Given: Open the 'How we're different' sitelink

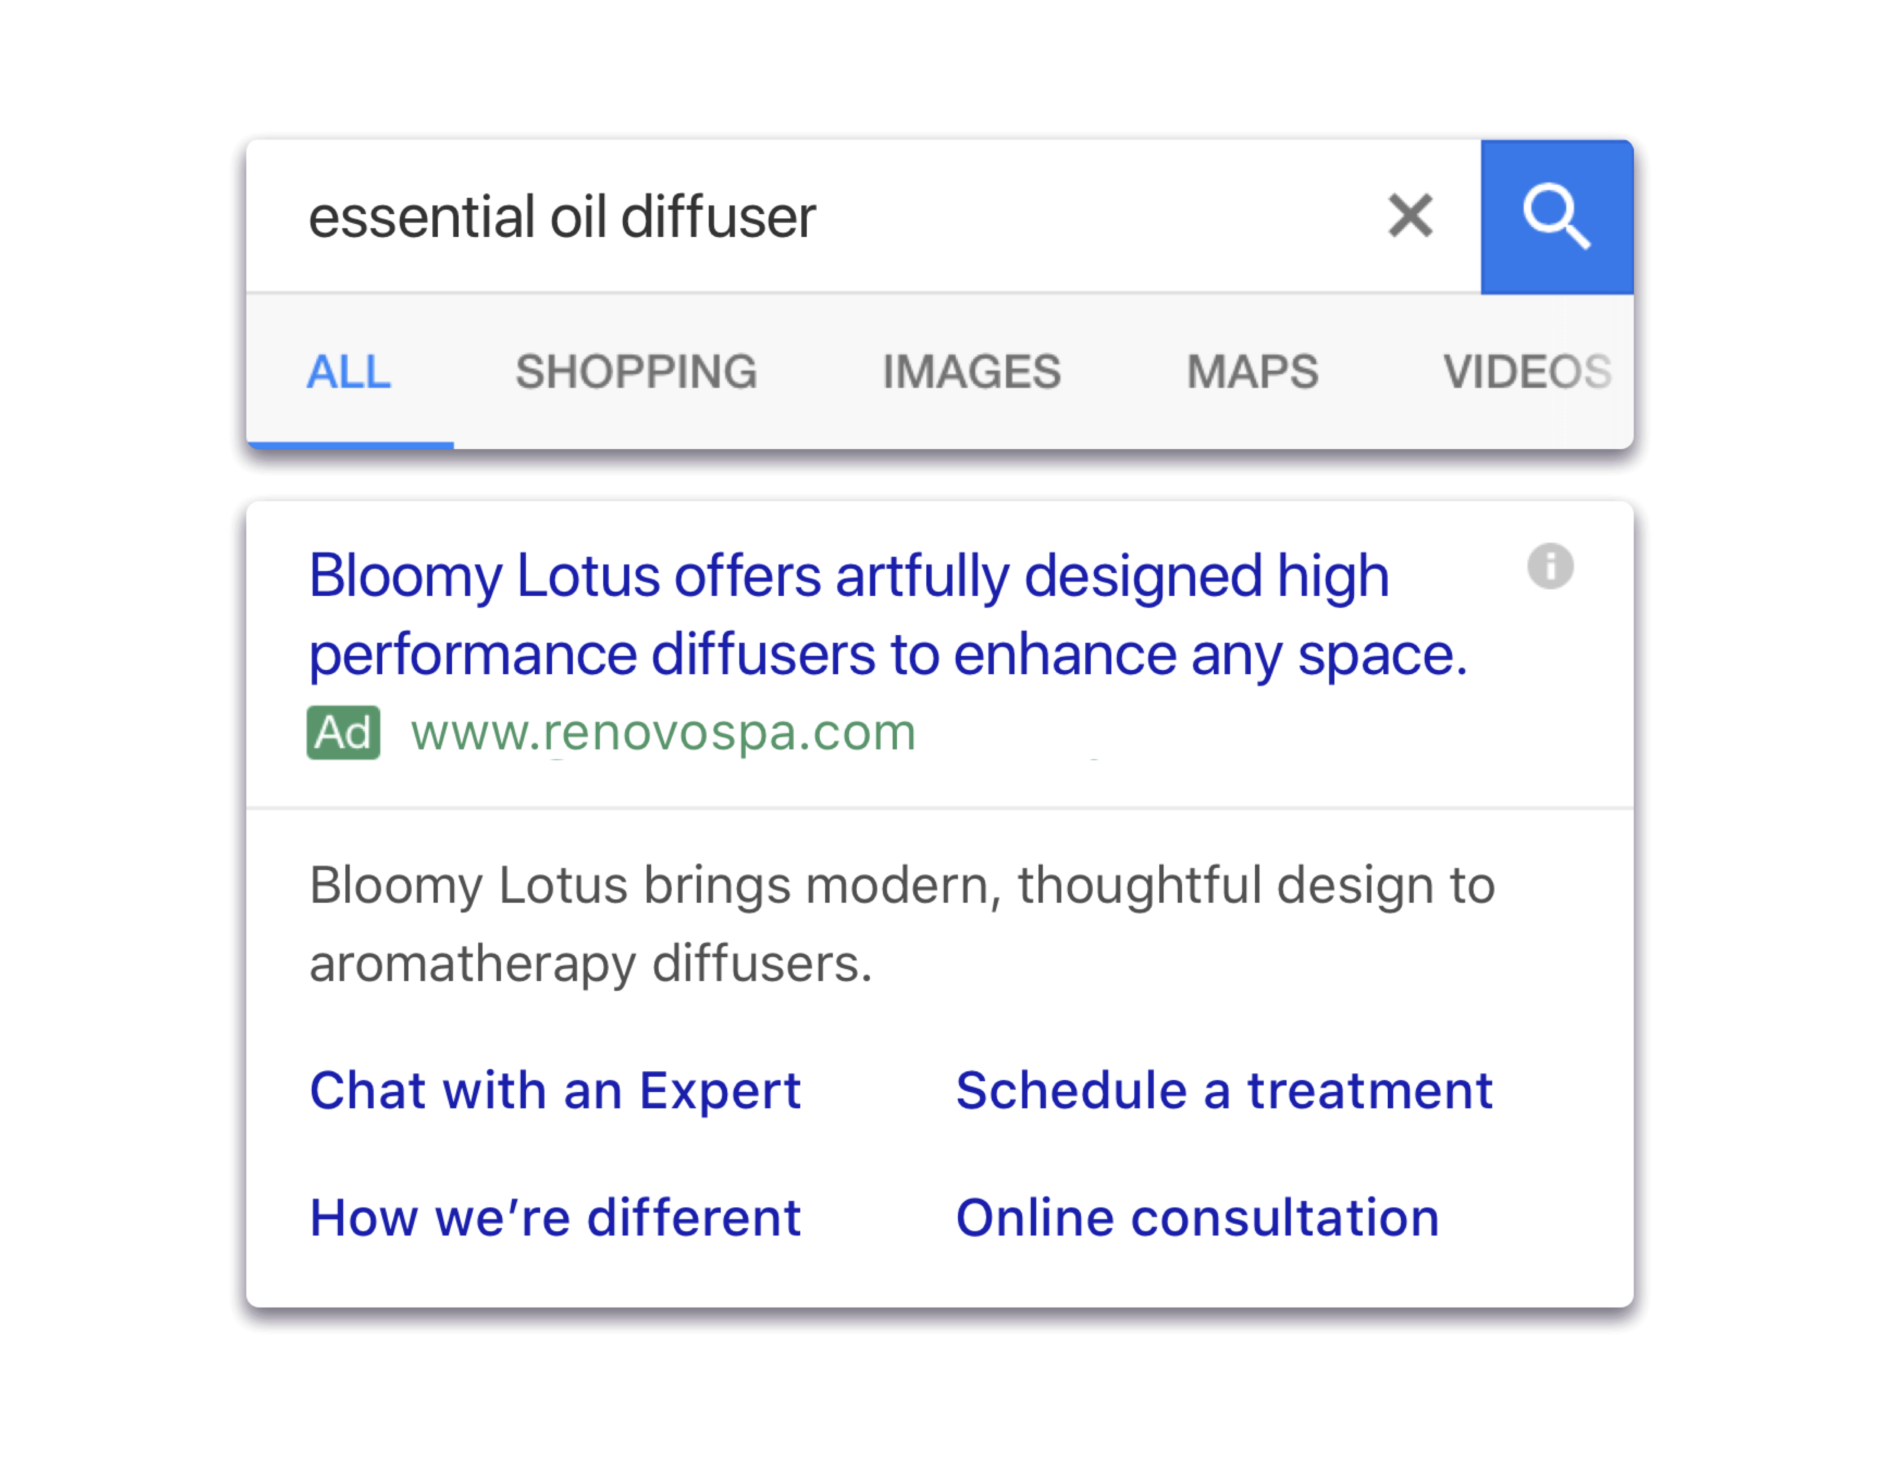Looking at the screenshot, I should pos(555,1217).
